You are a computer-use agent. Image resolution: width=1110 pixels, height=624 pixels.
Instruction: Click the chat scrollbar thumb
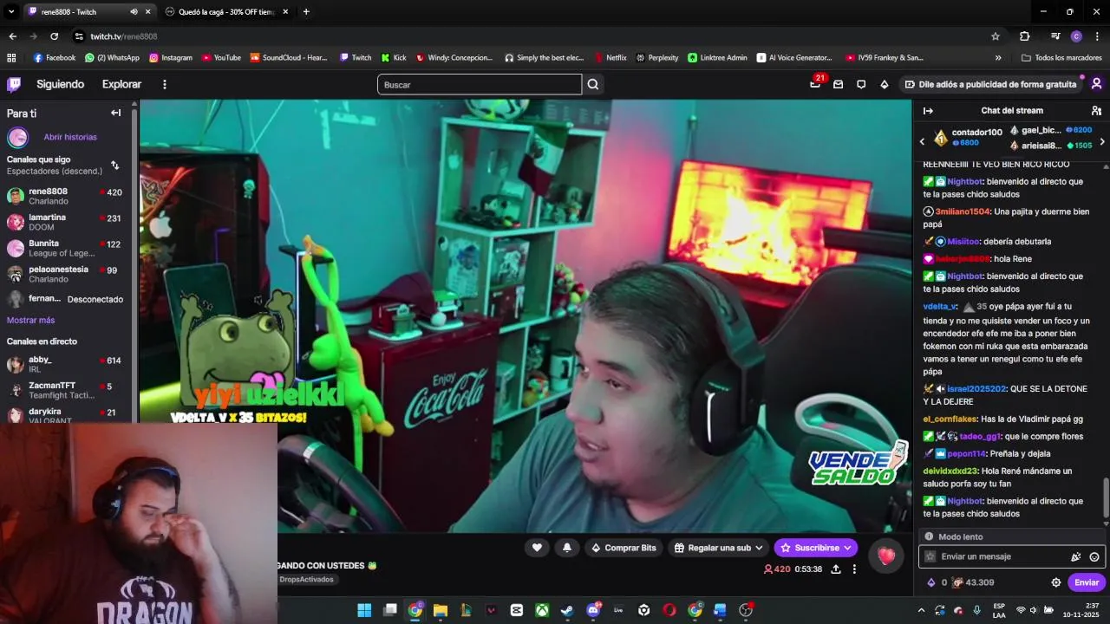pos(1105,497)
